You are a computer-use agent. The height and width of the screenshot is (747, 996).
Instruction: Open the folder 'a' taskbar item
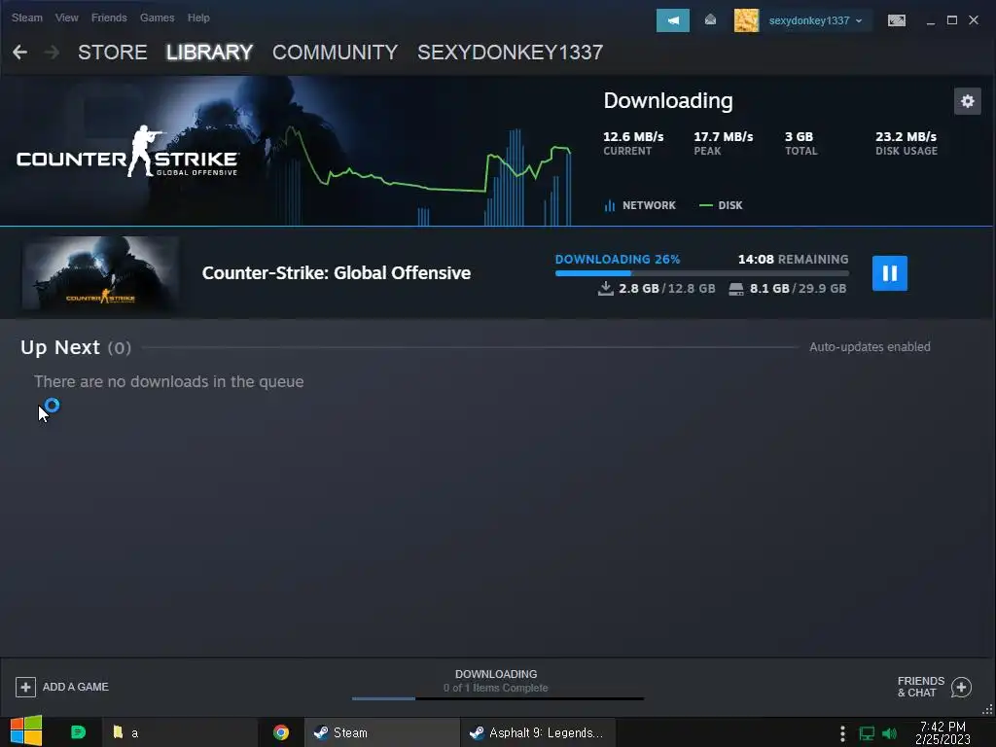[180, 732]
